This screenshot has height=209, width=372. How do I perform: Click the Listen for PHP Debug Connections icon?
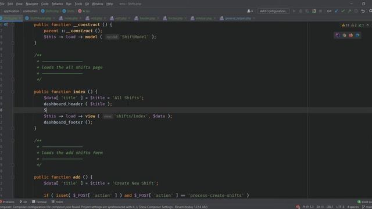coord(314,11)
